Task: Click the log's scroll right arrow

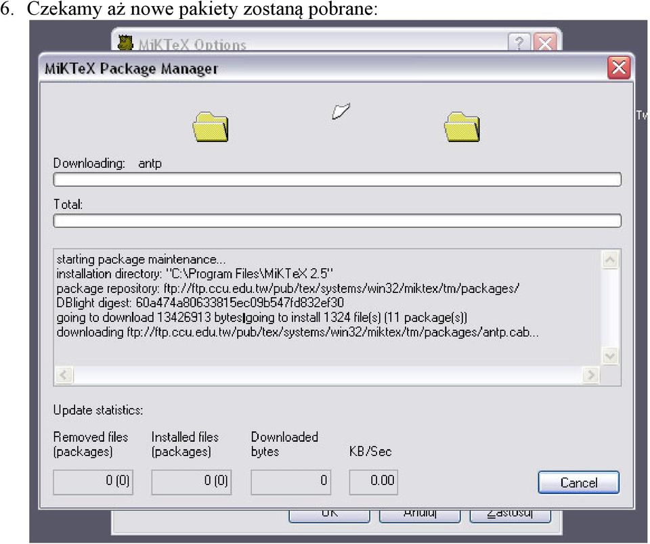Action: click(x=590, y=375)
